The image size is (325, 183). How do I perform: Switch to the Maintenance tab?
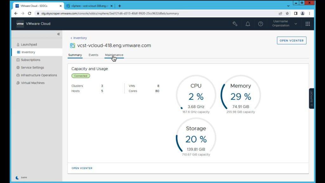(x=114, y=55)
